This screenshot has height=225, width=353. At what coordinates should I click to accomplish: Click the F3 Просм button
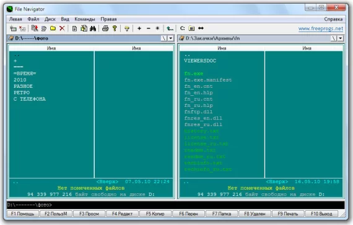(89, 214)
